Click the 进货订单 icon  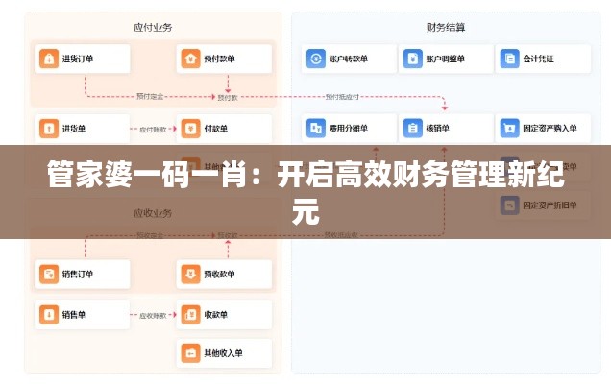49,59
